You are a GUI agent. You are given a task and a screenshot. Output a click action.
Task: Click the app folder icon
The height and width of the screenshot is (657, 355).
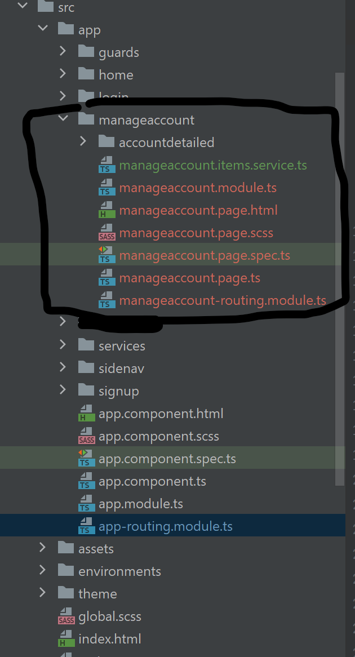[x=66, y=29]
